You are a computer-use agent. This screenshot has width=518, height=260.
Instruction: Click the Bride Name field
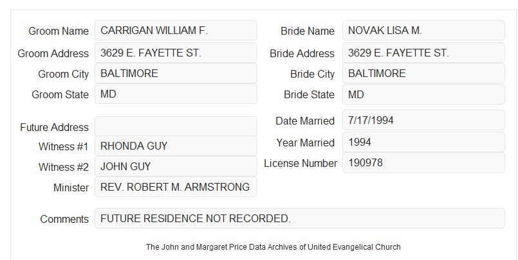coord(423,30)
